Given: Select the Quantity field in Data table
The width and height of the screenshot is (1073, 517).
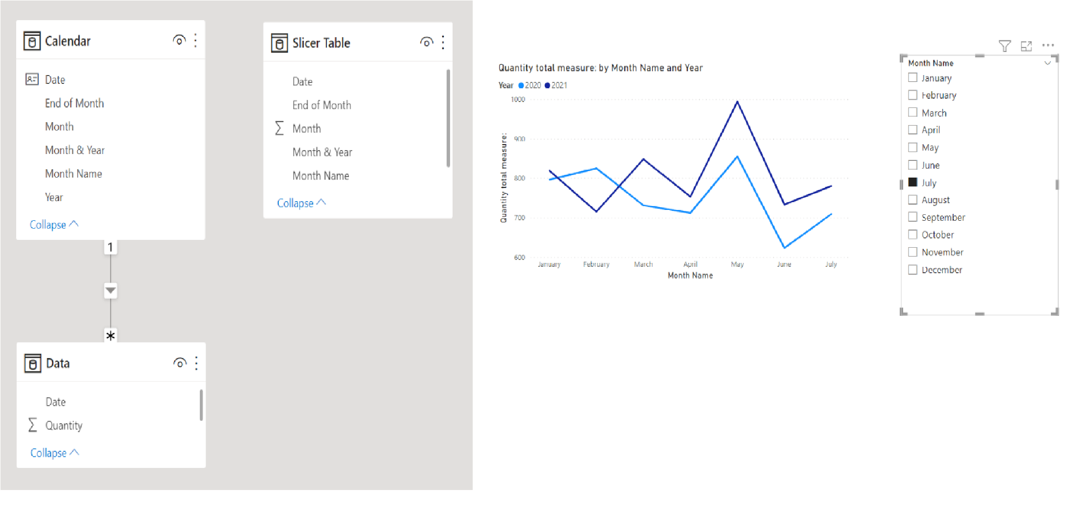Looking at the screenshot, I should pyautogui.click(x=64, y=425).
